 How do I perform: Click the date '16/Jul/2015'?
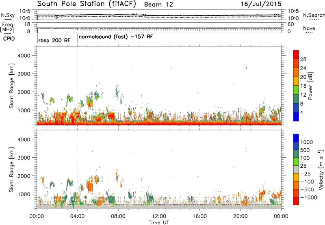[x=261, y=4]
